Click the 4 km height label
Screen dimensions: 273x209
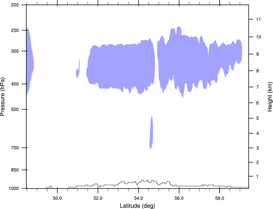point(257,133)
